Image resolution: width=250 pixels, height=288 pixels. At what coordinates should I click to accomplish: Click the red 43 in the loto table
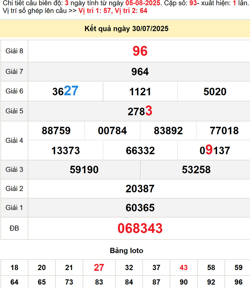coord(184,267)
